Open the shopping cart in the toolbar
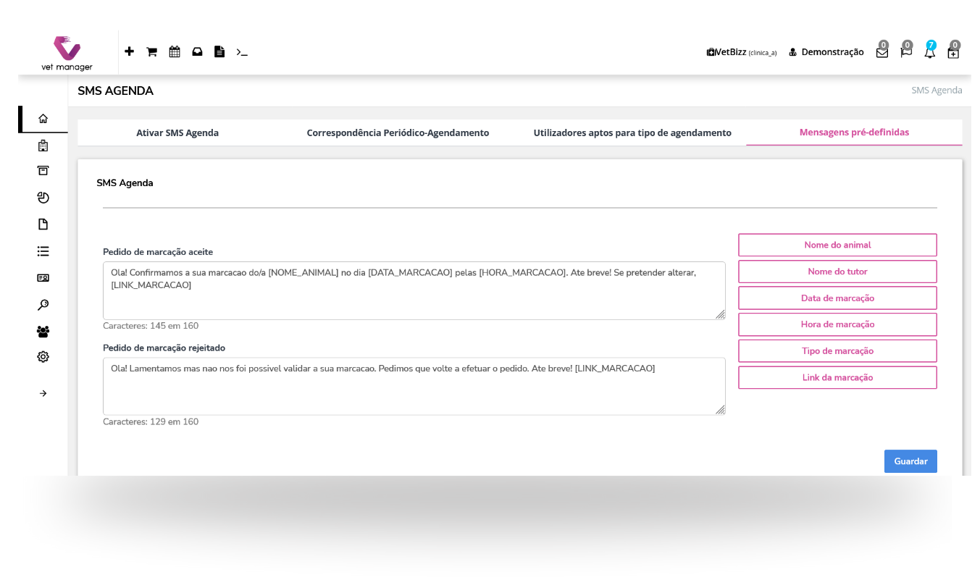 (151, 51)
